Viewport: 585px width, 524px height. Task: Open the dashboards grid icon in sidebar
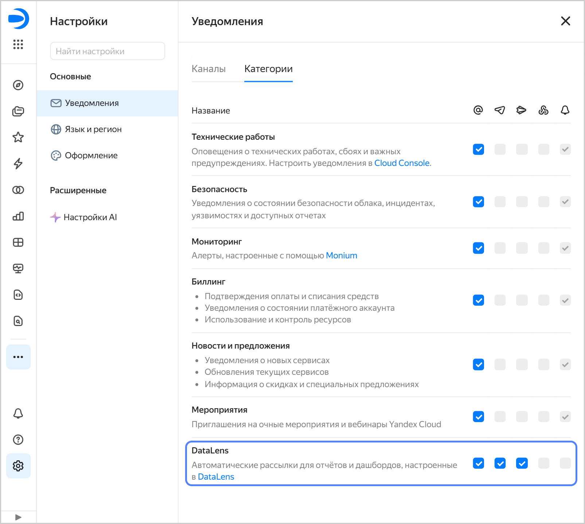click(x=18, y=242)
